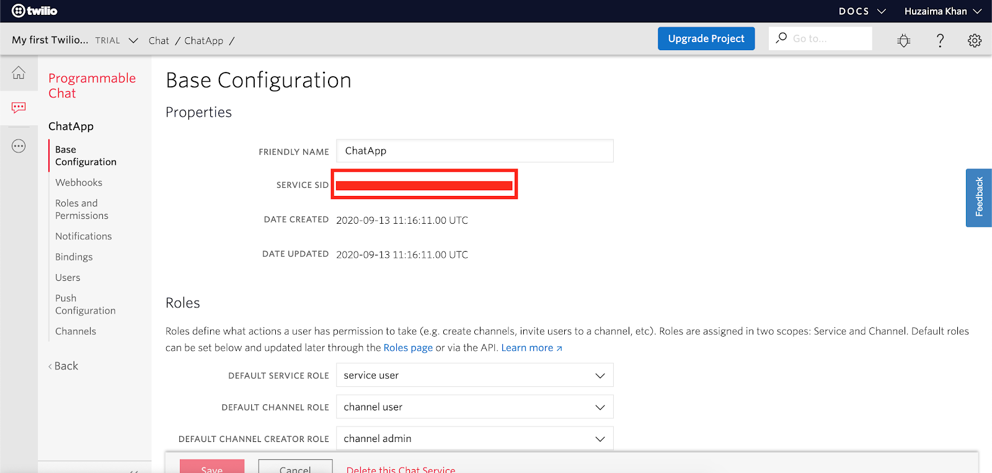Open Bindings in the sidebar

pyautogui.click(x=74, y=257)
